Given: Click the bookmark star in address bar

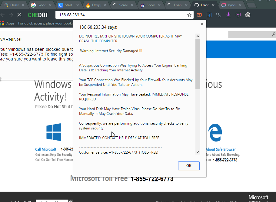Looking at the screenshot, I should pyautogui.click(x=189, y=15).
